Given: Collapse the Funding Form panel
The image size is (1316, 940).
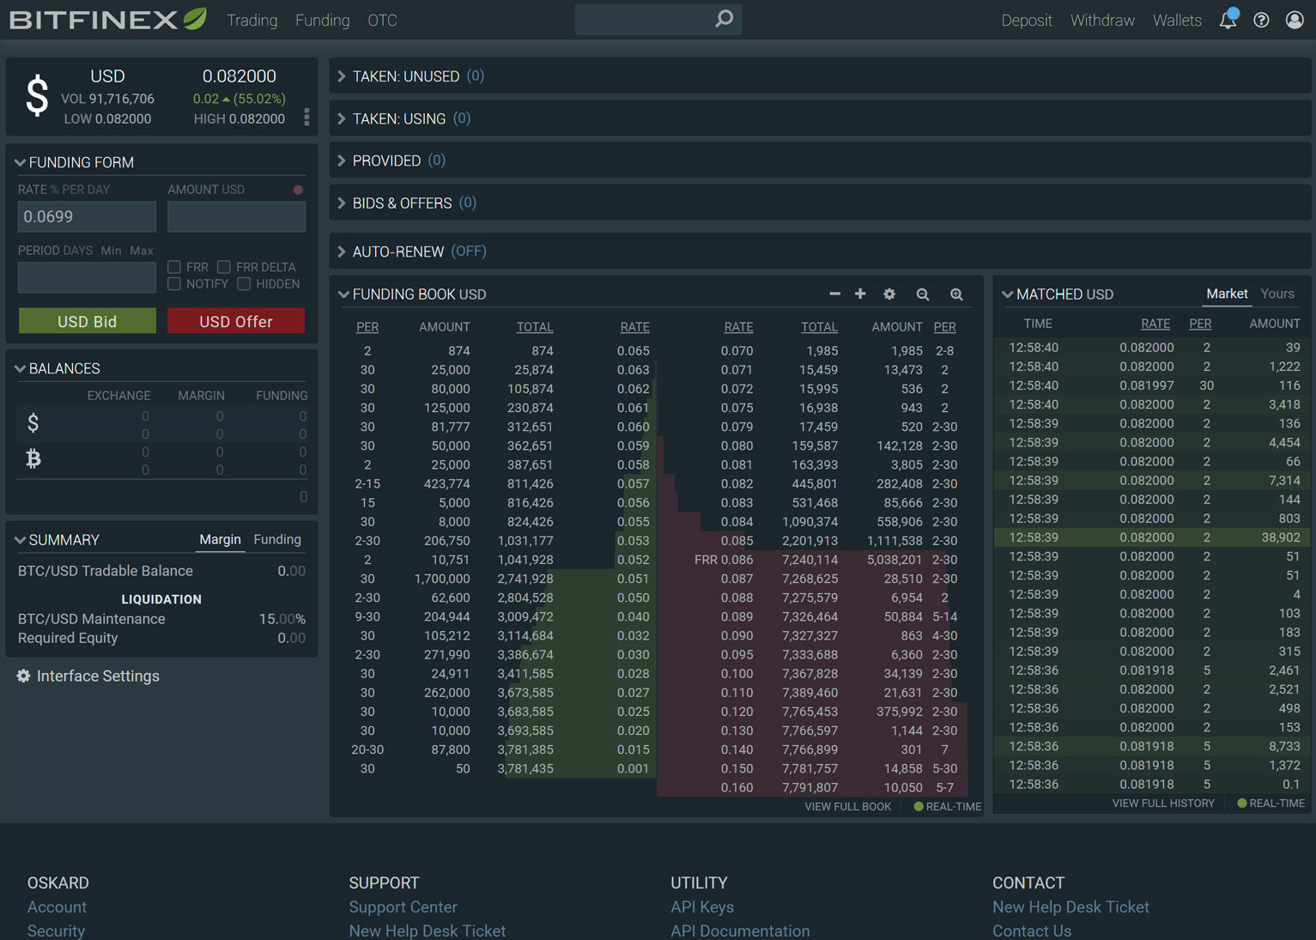Looking at the screenshot, I should 20,162.
